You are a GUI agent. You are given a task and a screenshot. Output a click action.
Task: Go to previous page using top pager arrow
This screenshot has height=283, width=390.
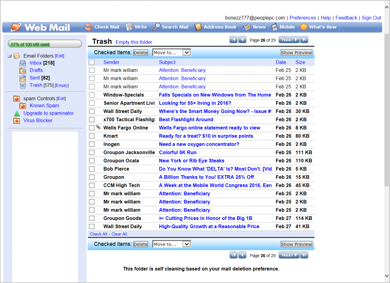coord(242,40)
